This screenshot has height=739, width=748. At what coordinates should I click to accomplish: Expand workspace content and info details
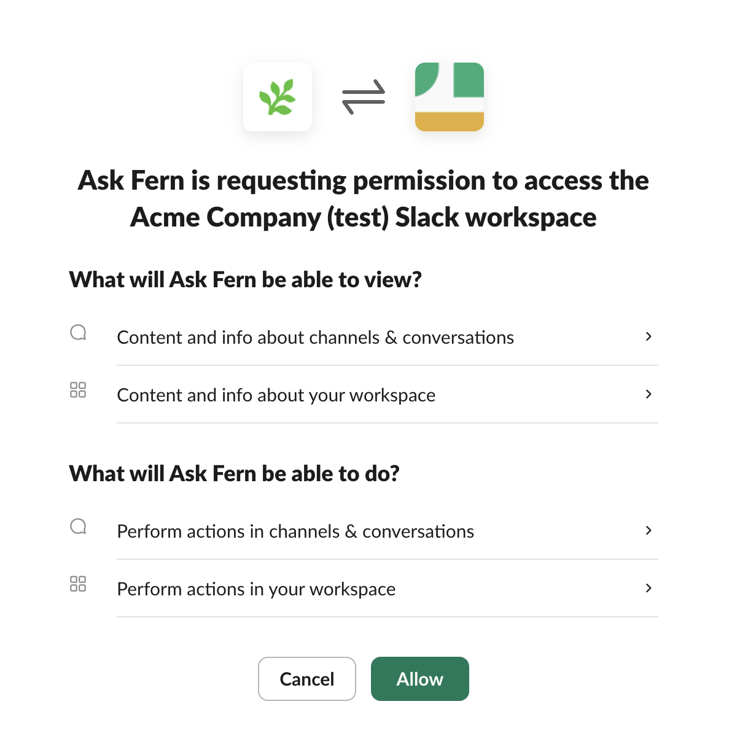pyautogui.click(x=648, y=395)
